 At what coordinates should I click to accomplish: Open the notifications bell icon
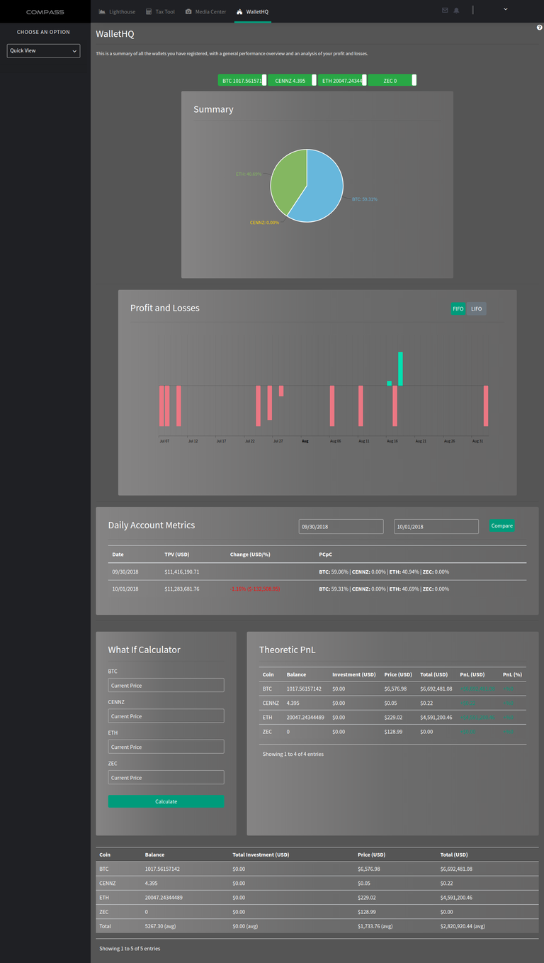(x=456, y=10)
